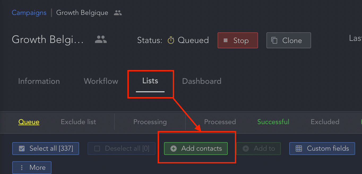Go to the Campaigns breadcrumb link
The height and width of the screenshot is (174, 362).
pyautogui.click(x=29, y=13)
